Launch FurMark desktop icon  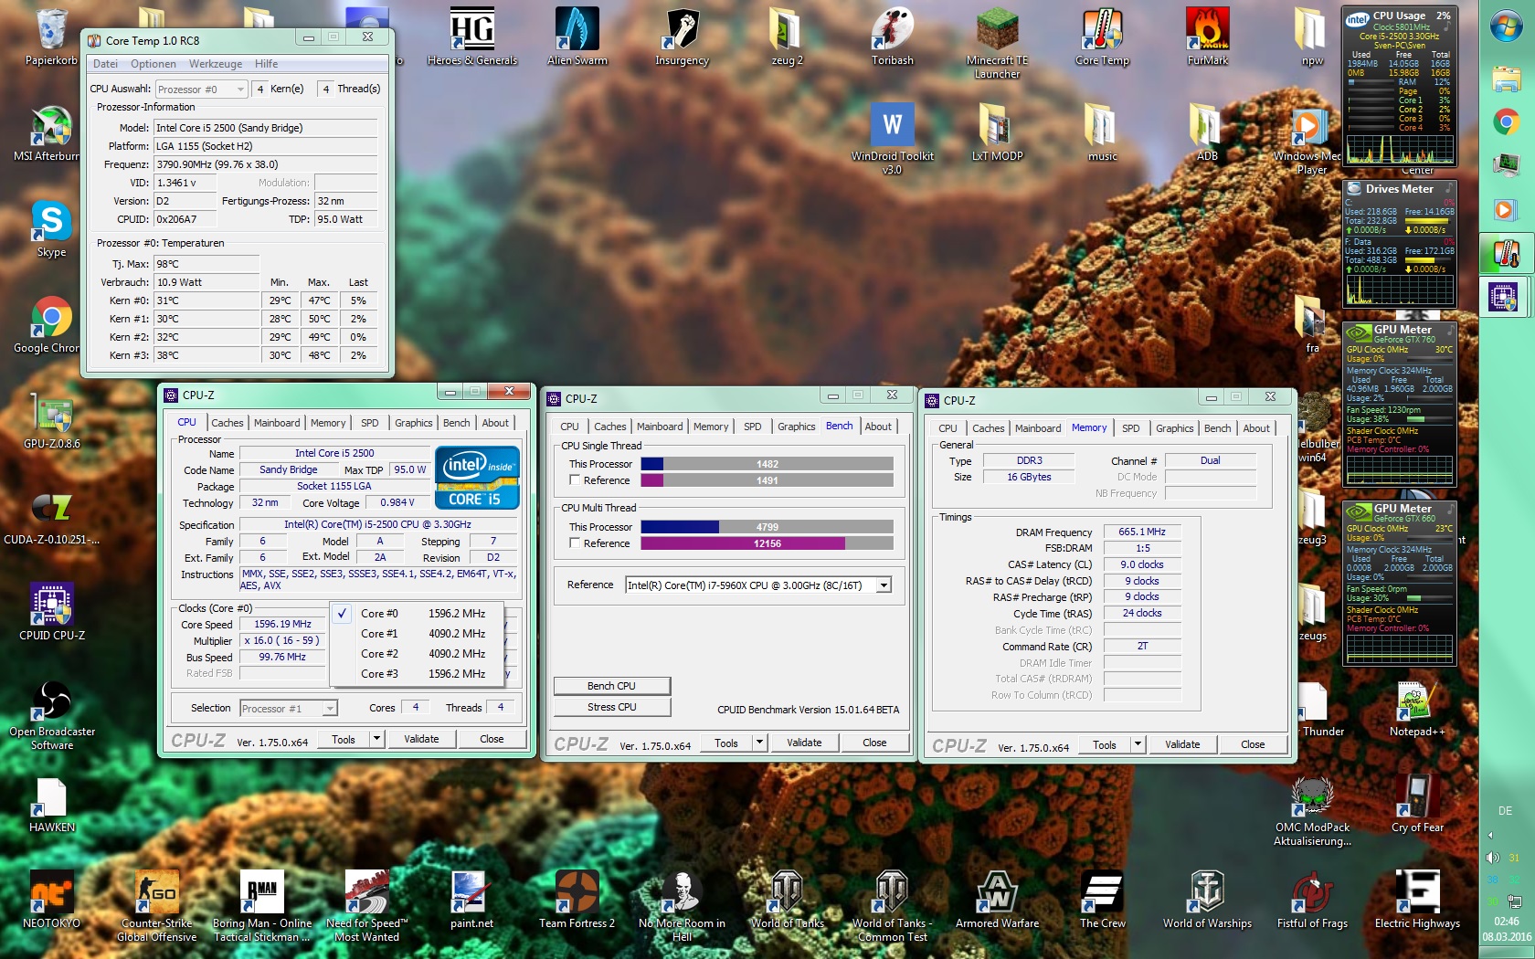1207,37
